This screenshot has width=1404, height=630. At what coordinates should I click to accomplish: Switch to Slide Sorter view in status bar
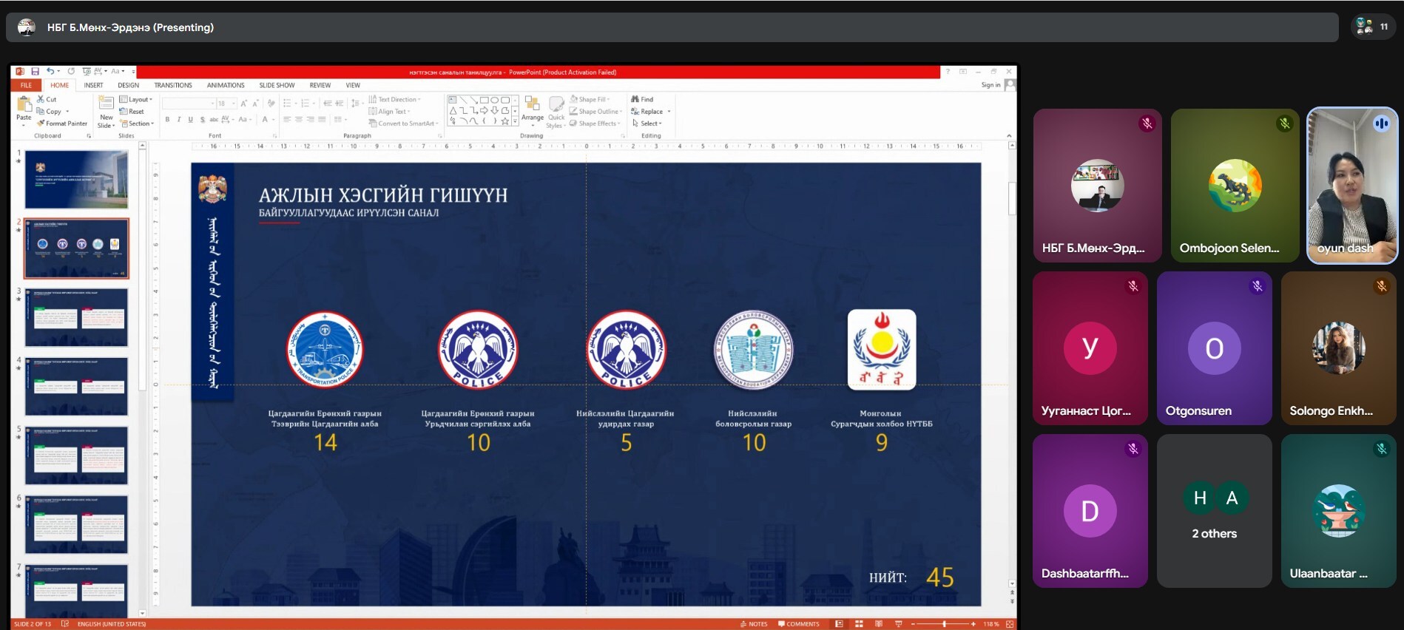point(859,624)
